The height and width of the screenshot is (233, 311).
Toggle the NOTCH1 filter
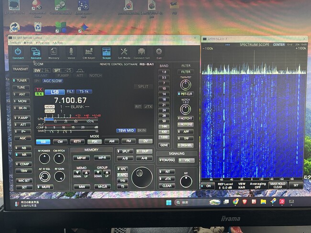[x=186, y=118]
